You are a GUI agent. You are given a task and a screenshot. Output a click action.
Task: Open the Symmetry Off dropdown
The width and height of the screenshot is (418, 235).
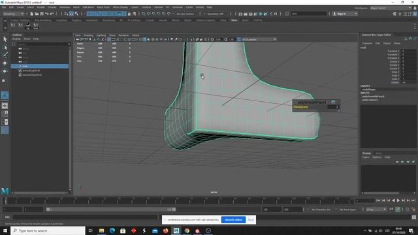pos(216,14)
